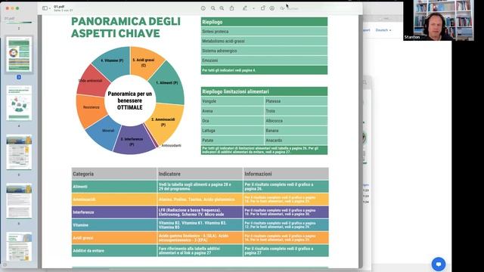Rotate the page with rotate icon

click(262, 8)
